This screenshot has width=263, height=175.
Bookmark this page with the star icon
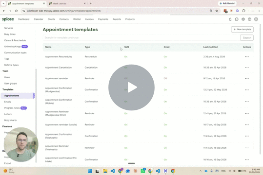217,11
